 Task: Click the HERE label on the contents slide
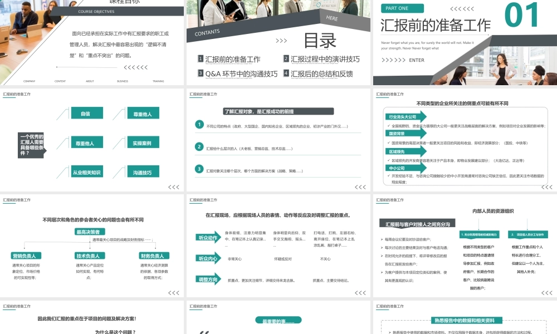332,18
